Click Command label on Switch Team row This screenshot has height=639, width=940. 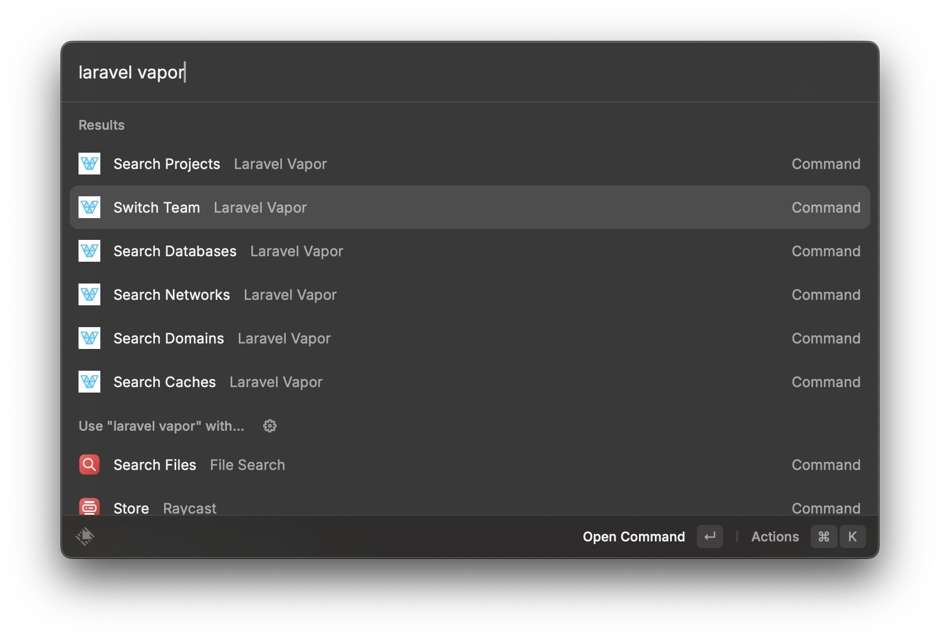pos(826,207)
